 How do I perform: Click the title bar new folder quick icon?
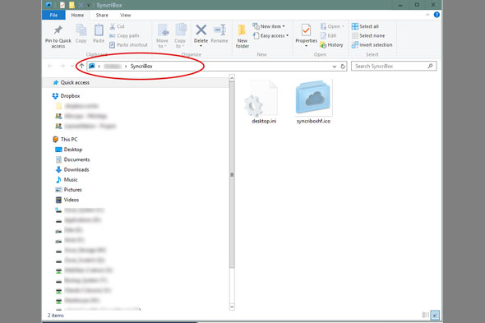pyautogui.click(x=72, y=5)
